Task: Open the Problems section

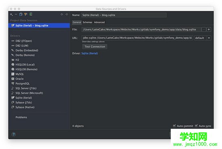Action: point(21,117)
